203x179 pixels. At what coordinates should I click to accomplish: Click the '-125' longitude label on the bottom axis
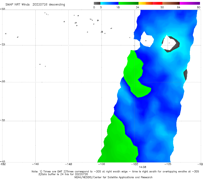point(168,164)
